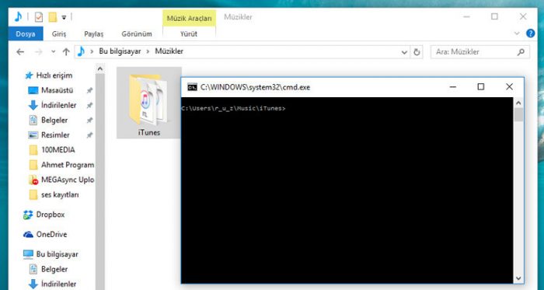Click the pin icon next to İndirilenler
The image size is (544, 290).
[x=89, y=105]
